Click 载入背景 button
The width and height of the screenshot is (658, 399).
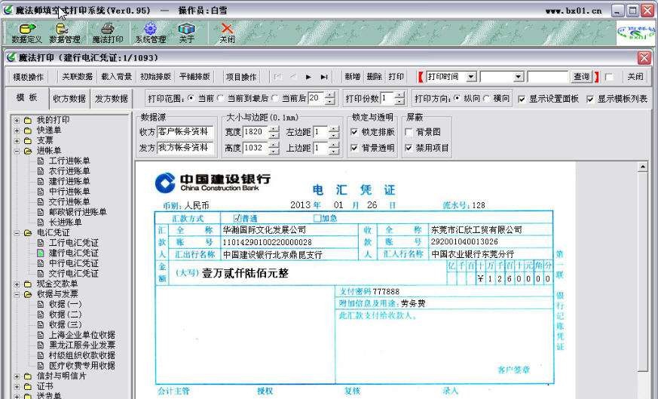(116, 77)
